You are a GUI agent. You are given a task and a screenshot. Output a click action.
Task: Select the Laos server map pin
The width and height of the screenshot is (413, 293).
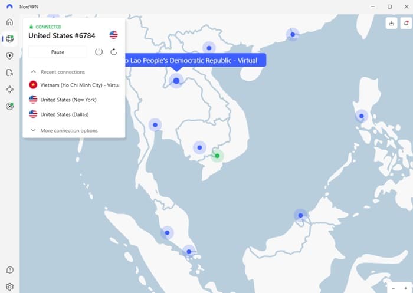(x=176, y=81)
